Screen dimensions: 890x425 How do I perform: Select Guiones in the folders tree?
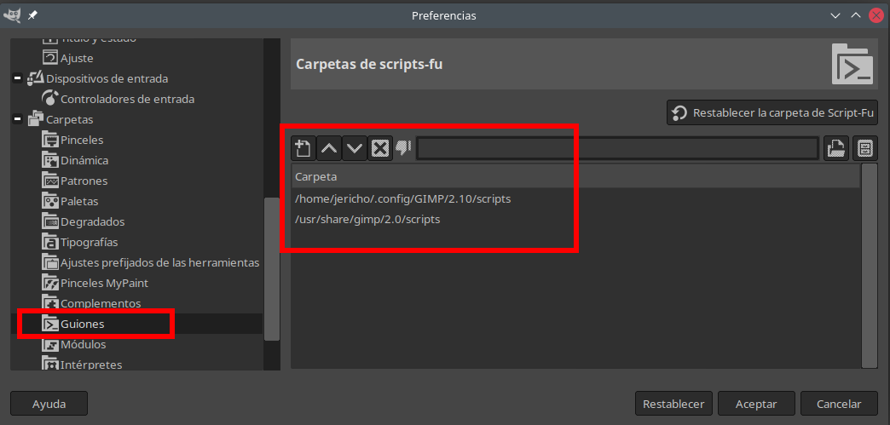pos(83,324)
